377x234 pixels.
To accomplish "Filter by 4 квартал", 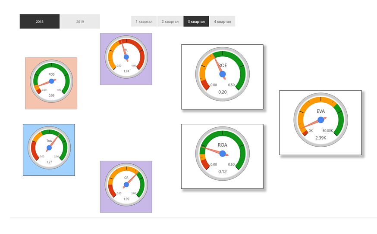I will click(222, 22).
